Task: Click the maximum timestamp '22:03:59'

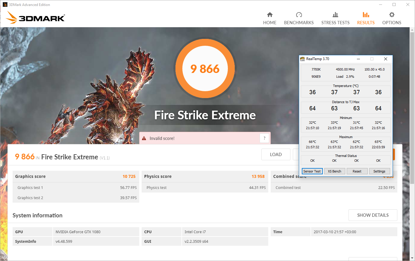Action: pyautogui.click(x=378, y=147)
